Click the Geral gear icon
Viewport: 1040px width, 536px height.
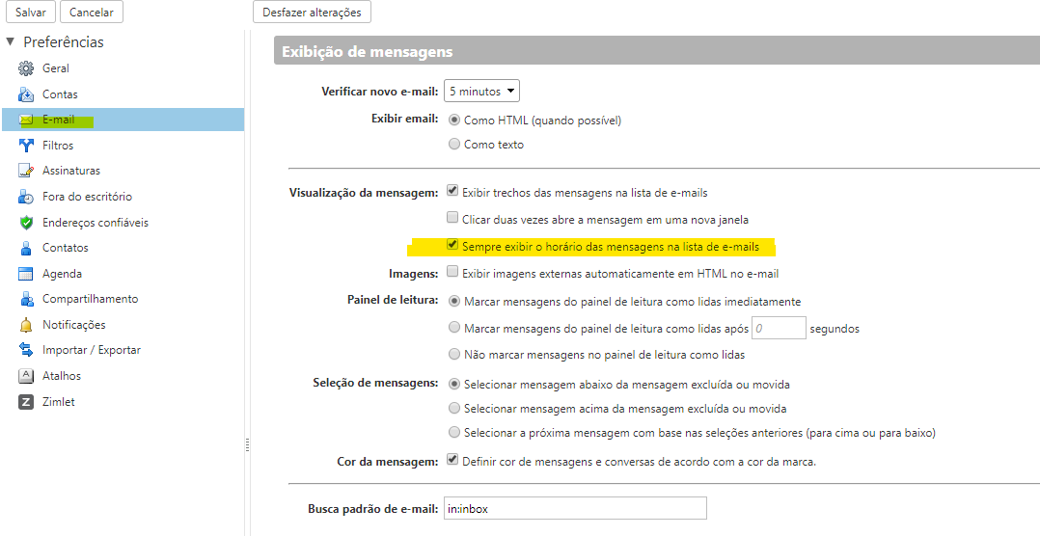coord(26,68)
